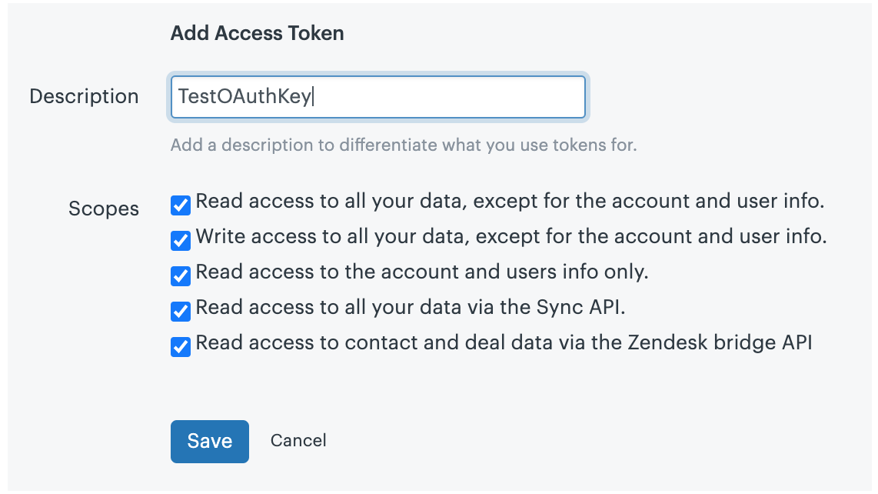Image resolution: width=878 pixels, height=494 pixels.
Task: Click the 'Add Access Token' heading
Action: (257, 33)
